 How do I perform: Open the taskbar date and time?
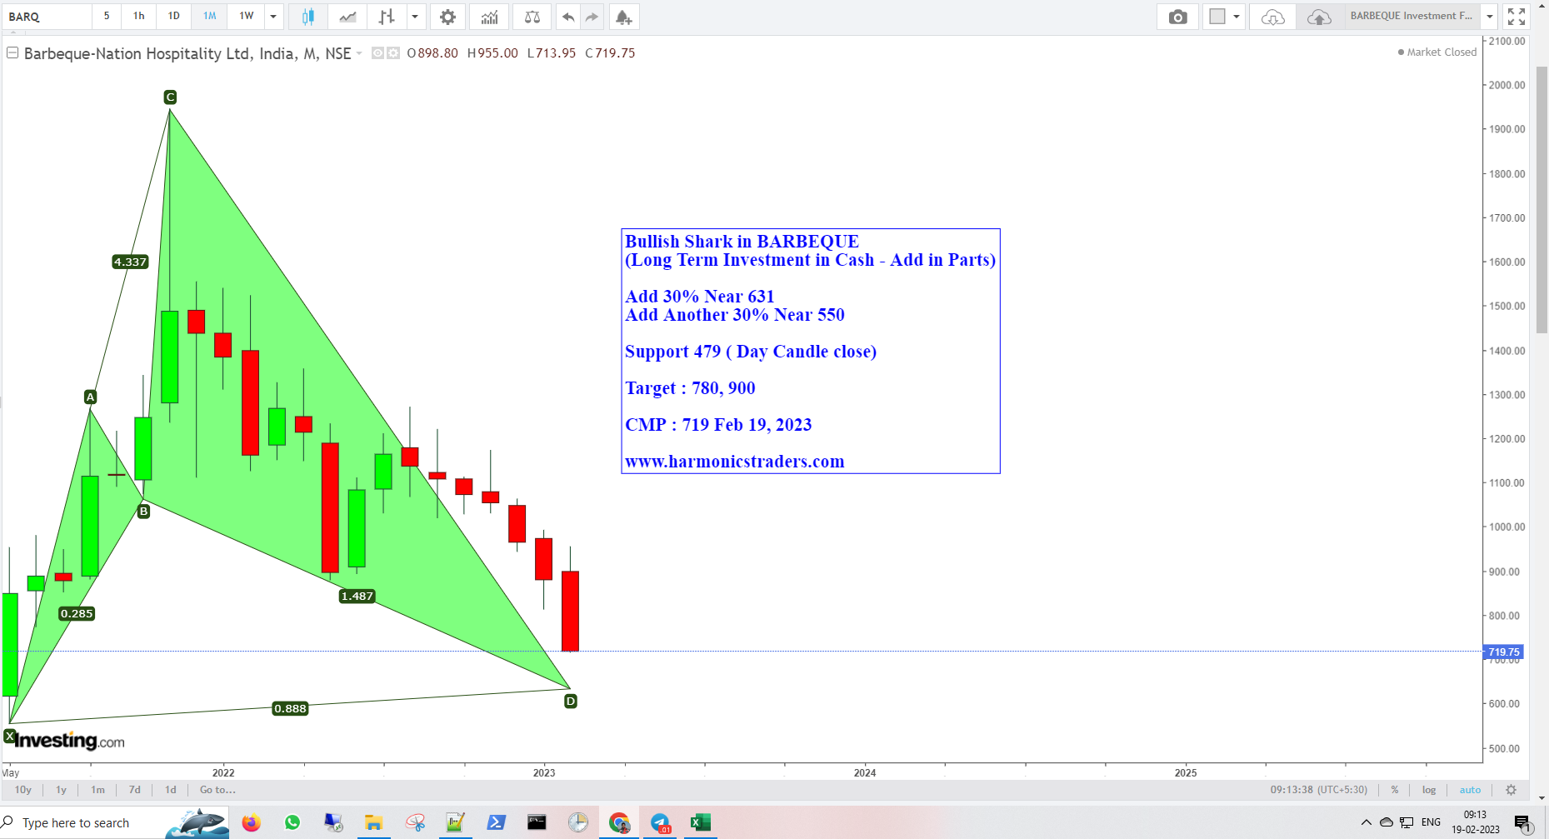coord(1476,822)
